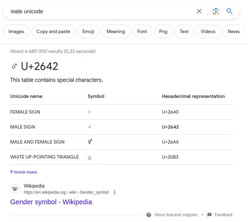Viewport: 248px width, 222px height.
Task: Click the MALE SIGN row name
Action: pos(22,127)
